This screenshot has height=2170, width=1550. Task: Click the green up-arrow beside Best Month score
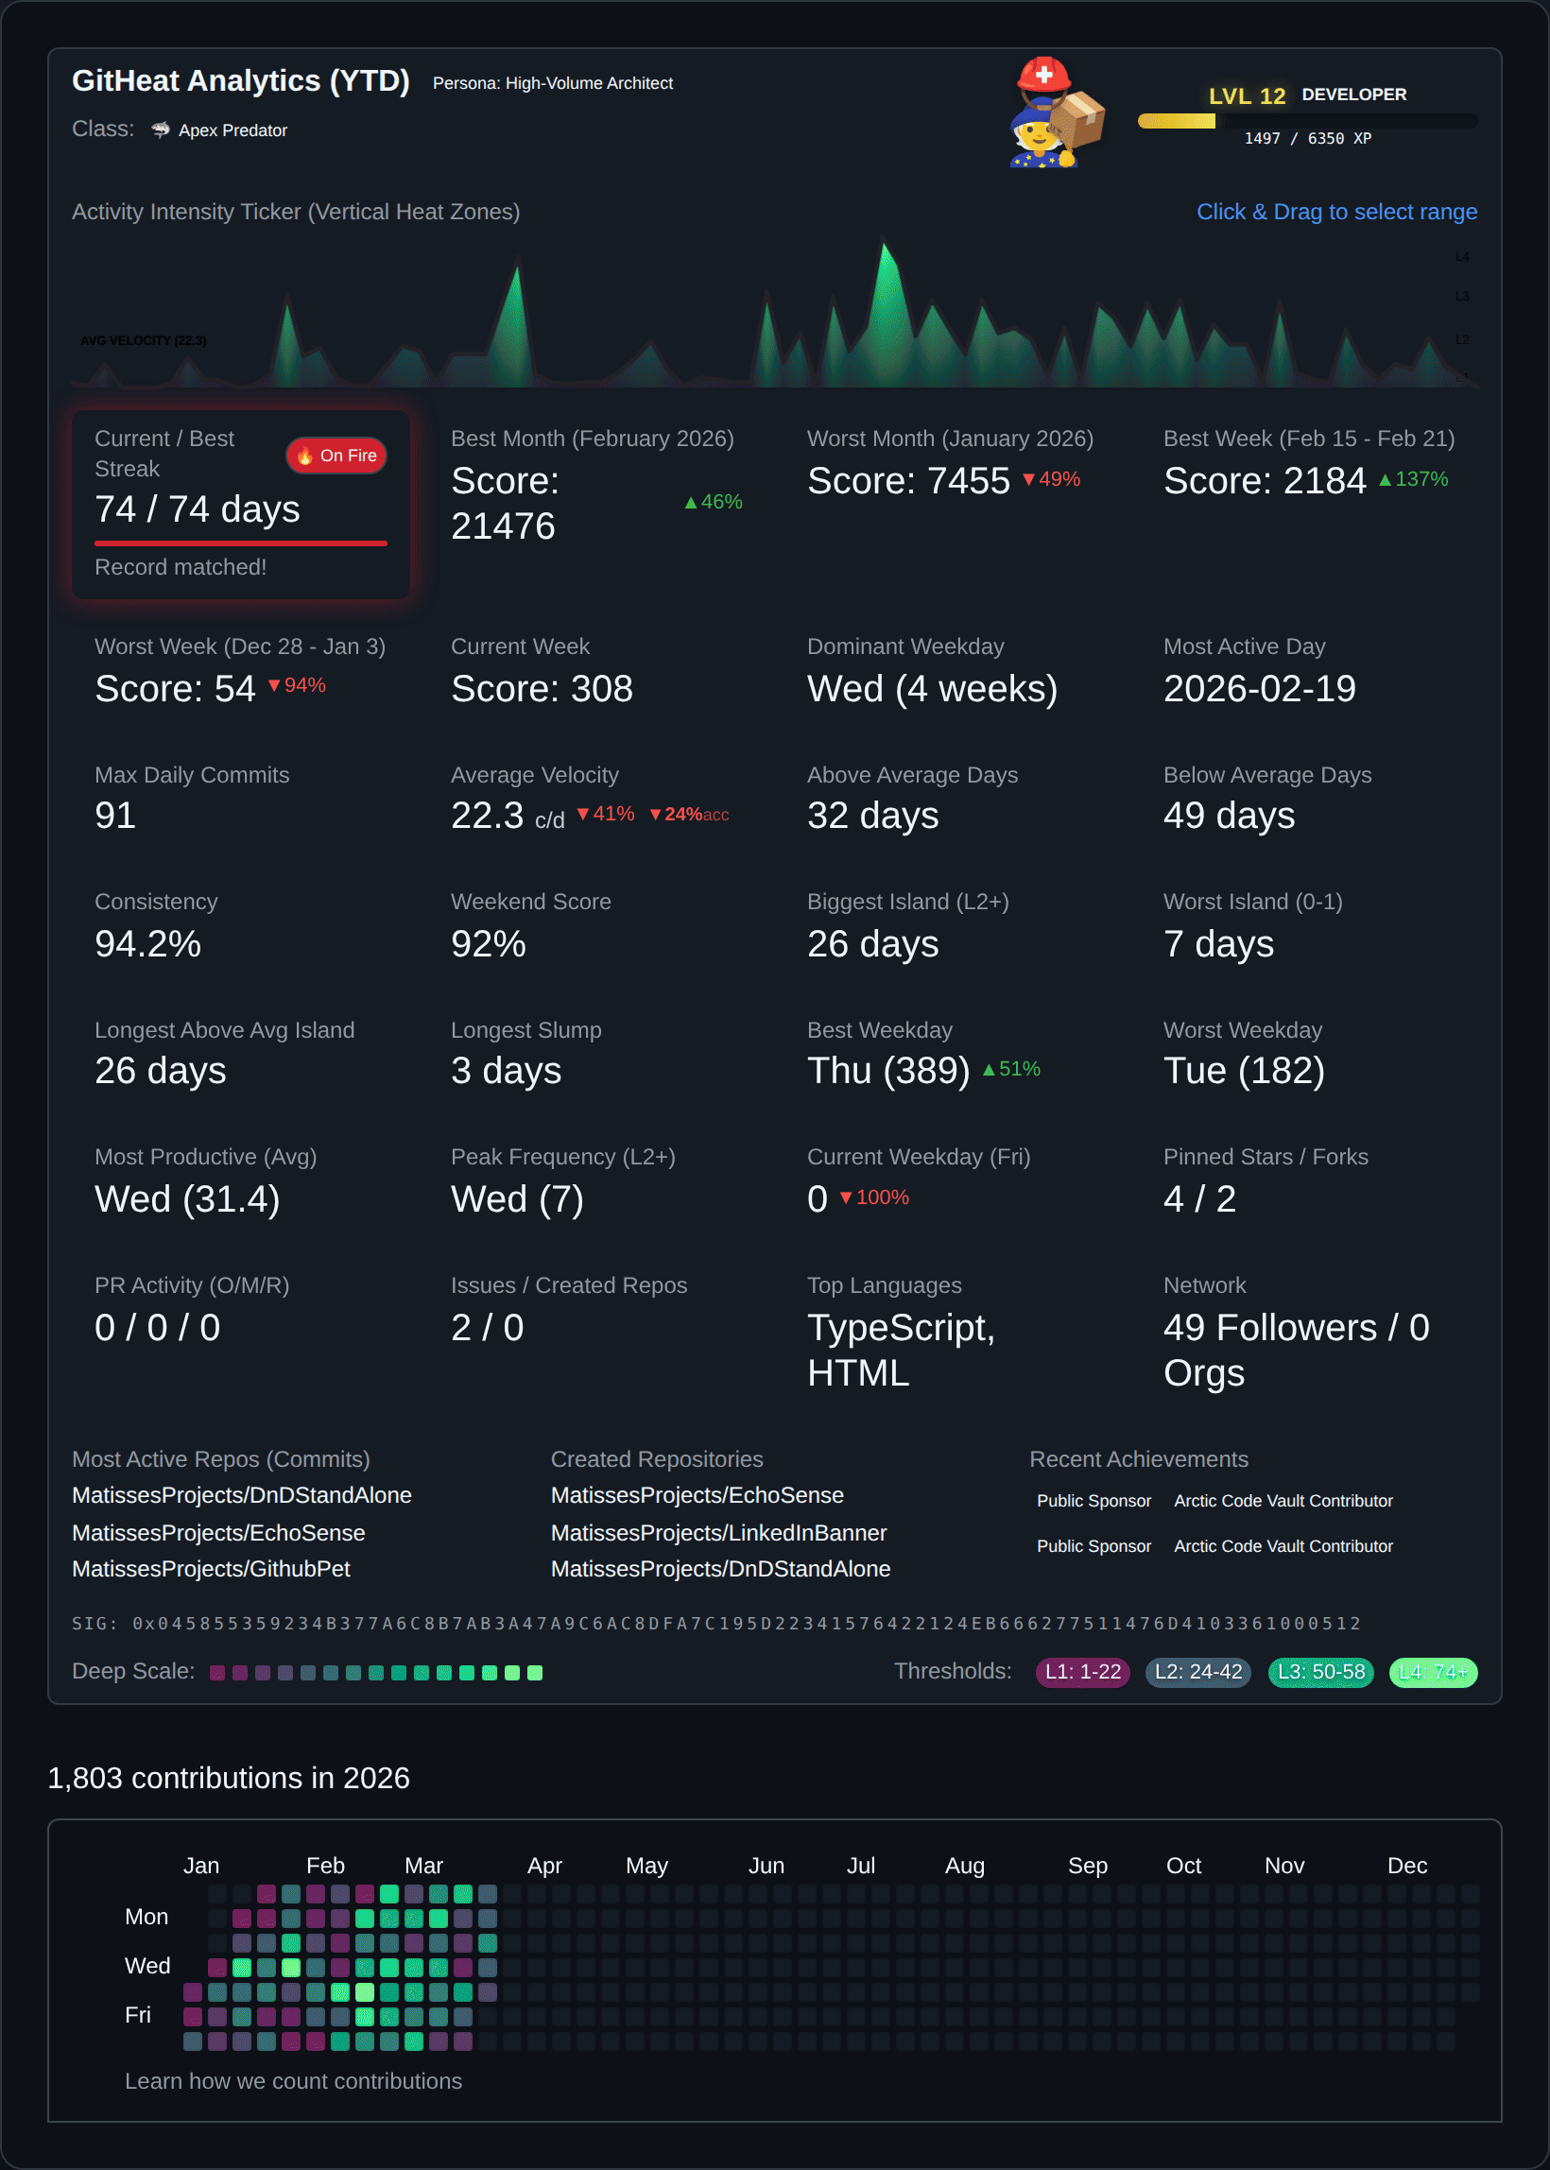coord(694,502)
